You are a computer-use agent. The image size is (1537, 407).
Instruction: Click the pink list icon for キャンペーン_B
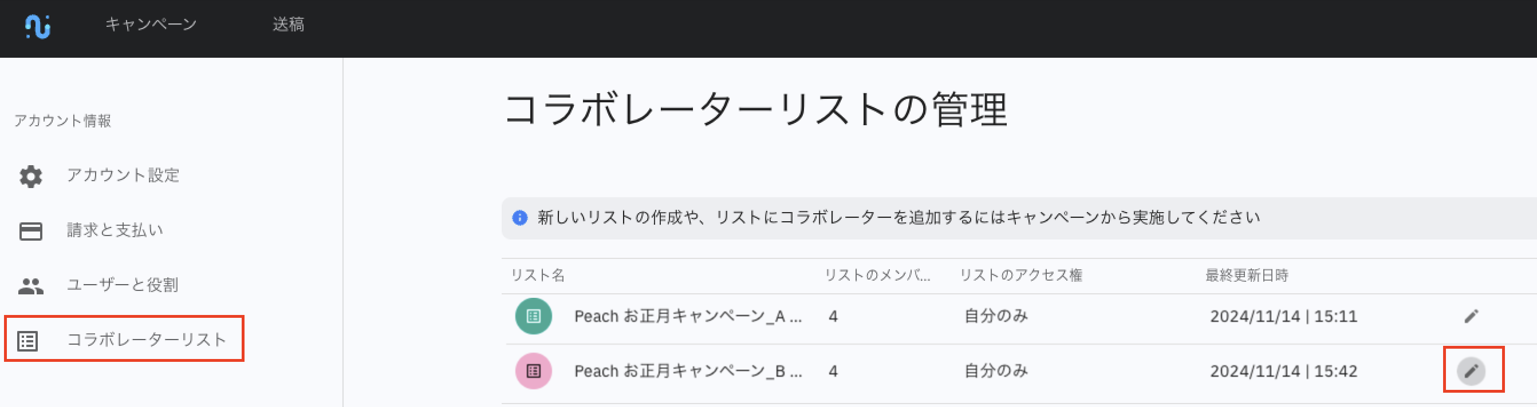coord(533,370)
